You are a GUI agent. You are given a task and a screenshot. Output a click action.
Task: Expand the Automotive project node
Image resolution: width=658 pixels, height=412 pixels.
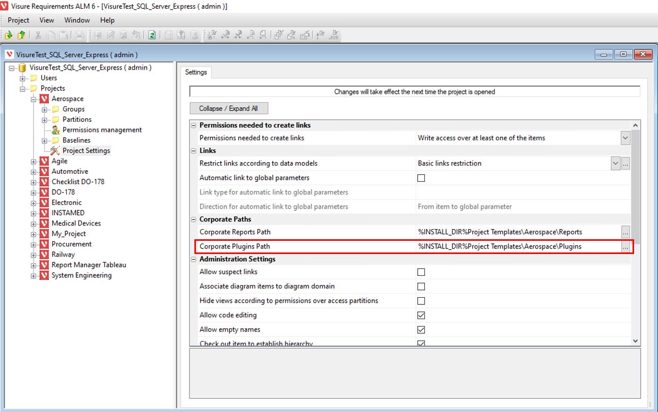point(34,172)
